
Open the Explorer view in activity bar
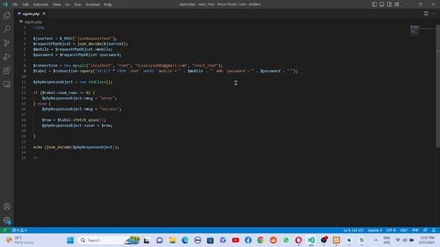[x=7, y=15]
